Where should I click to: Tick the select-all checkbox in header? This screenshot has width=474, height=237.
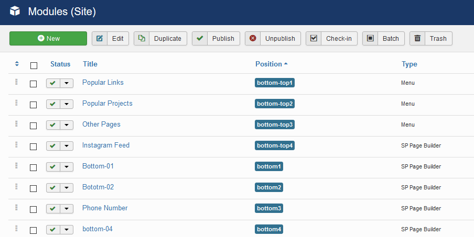tap(34, 65)
